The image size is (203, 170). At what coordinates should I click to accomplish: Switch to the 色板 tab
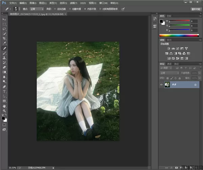pyautogui.click(x=169, y=16)
